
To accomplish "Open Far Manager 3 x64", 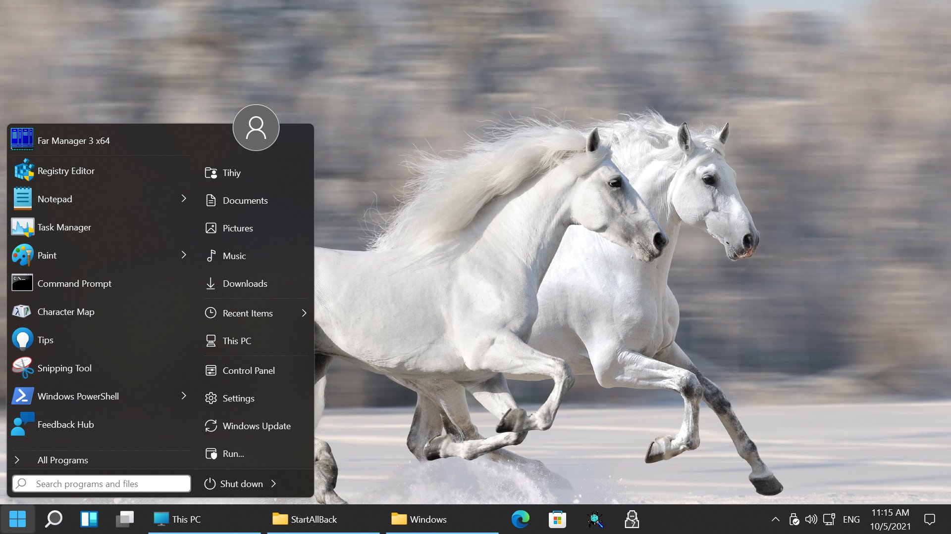I will click(73, 140).
